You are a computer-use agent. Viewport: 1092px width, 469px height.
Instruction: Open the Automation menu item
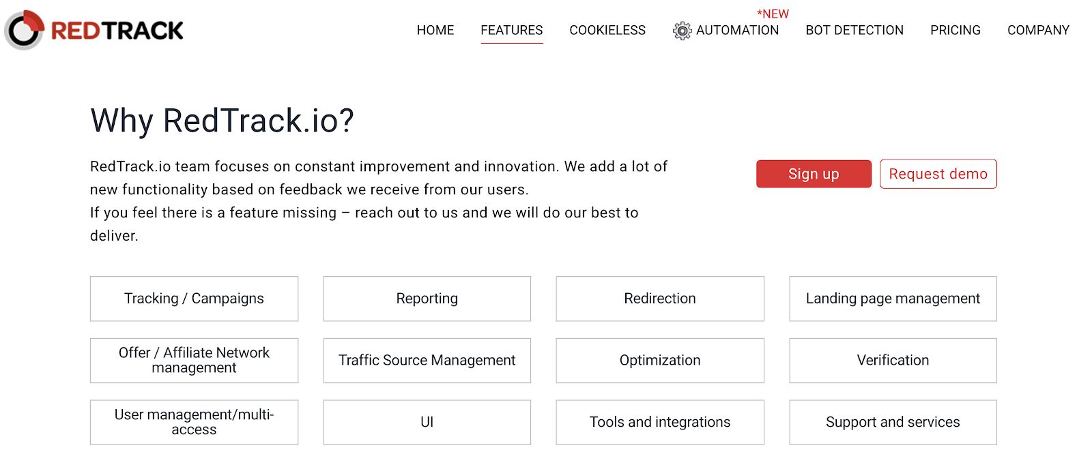point(737,30)
